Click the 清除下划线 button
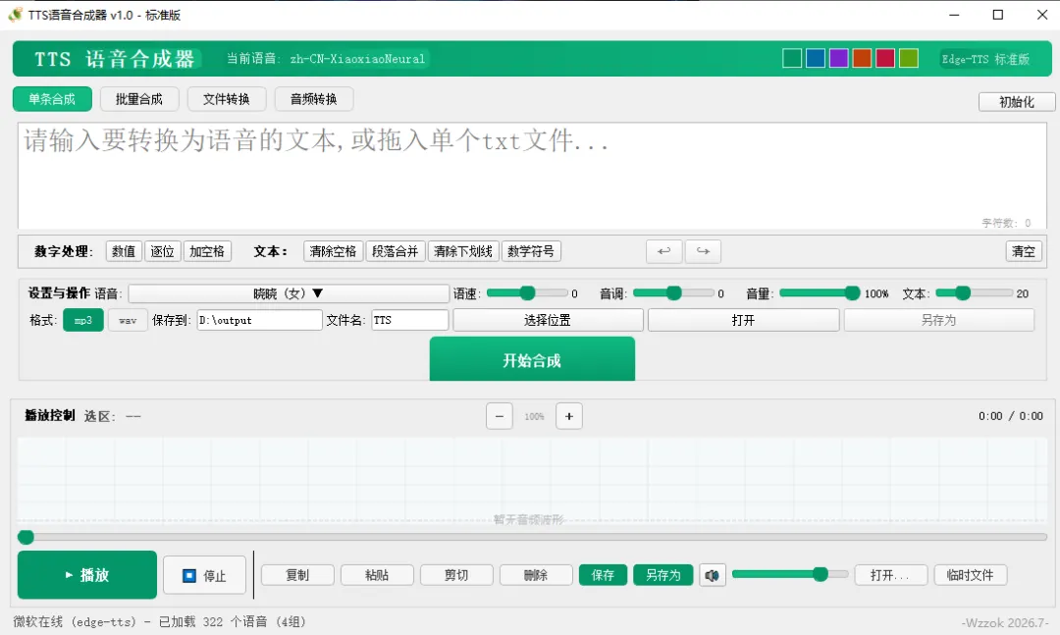This screenshot has width=1060, height=635. pos(463,251)
